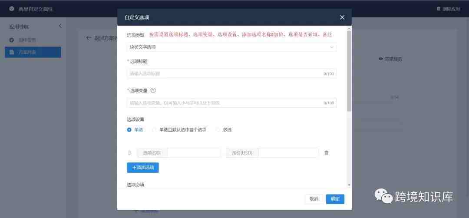Viewport: 469px width, 218px height.
Task: Select 单选且默认选中首个选项 radio
Action: click(x=154, y=130)
